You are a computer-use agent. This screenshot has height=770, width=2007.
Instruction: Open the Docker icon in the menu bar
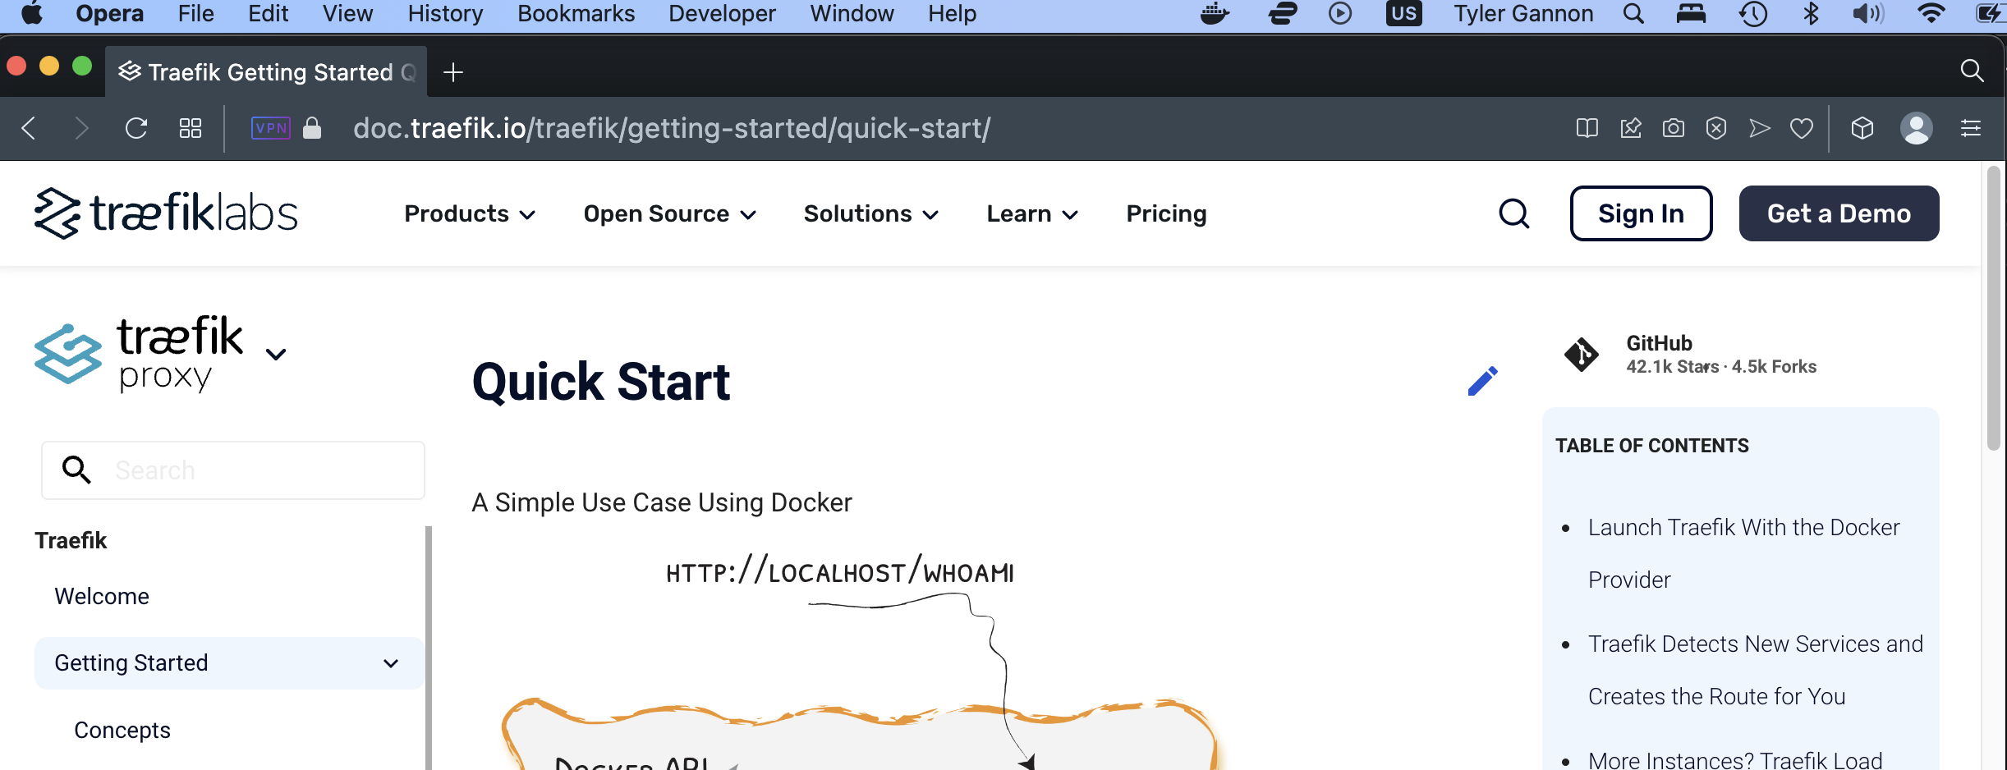click(x=1215, y=14)
